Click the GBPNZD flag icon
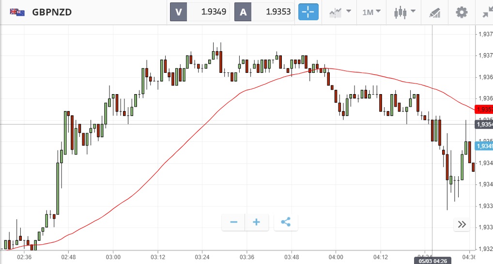493x264 pixels. point(18,12)
